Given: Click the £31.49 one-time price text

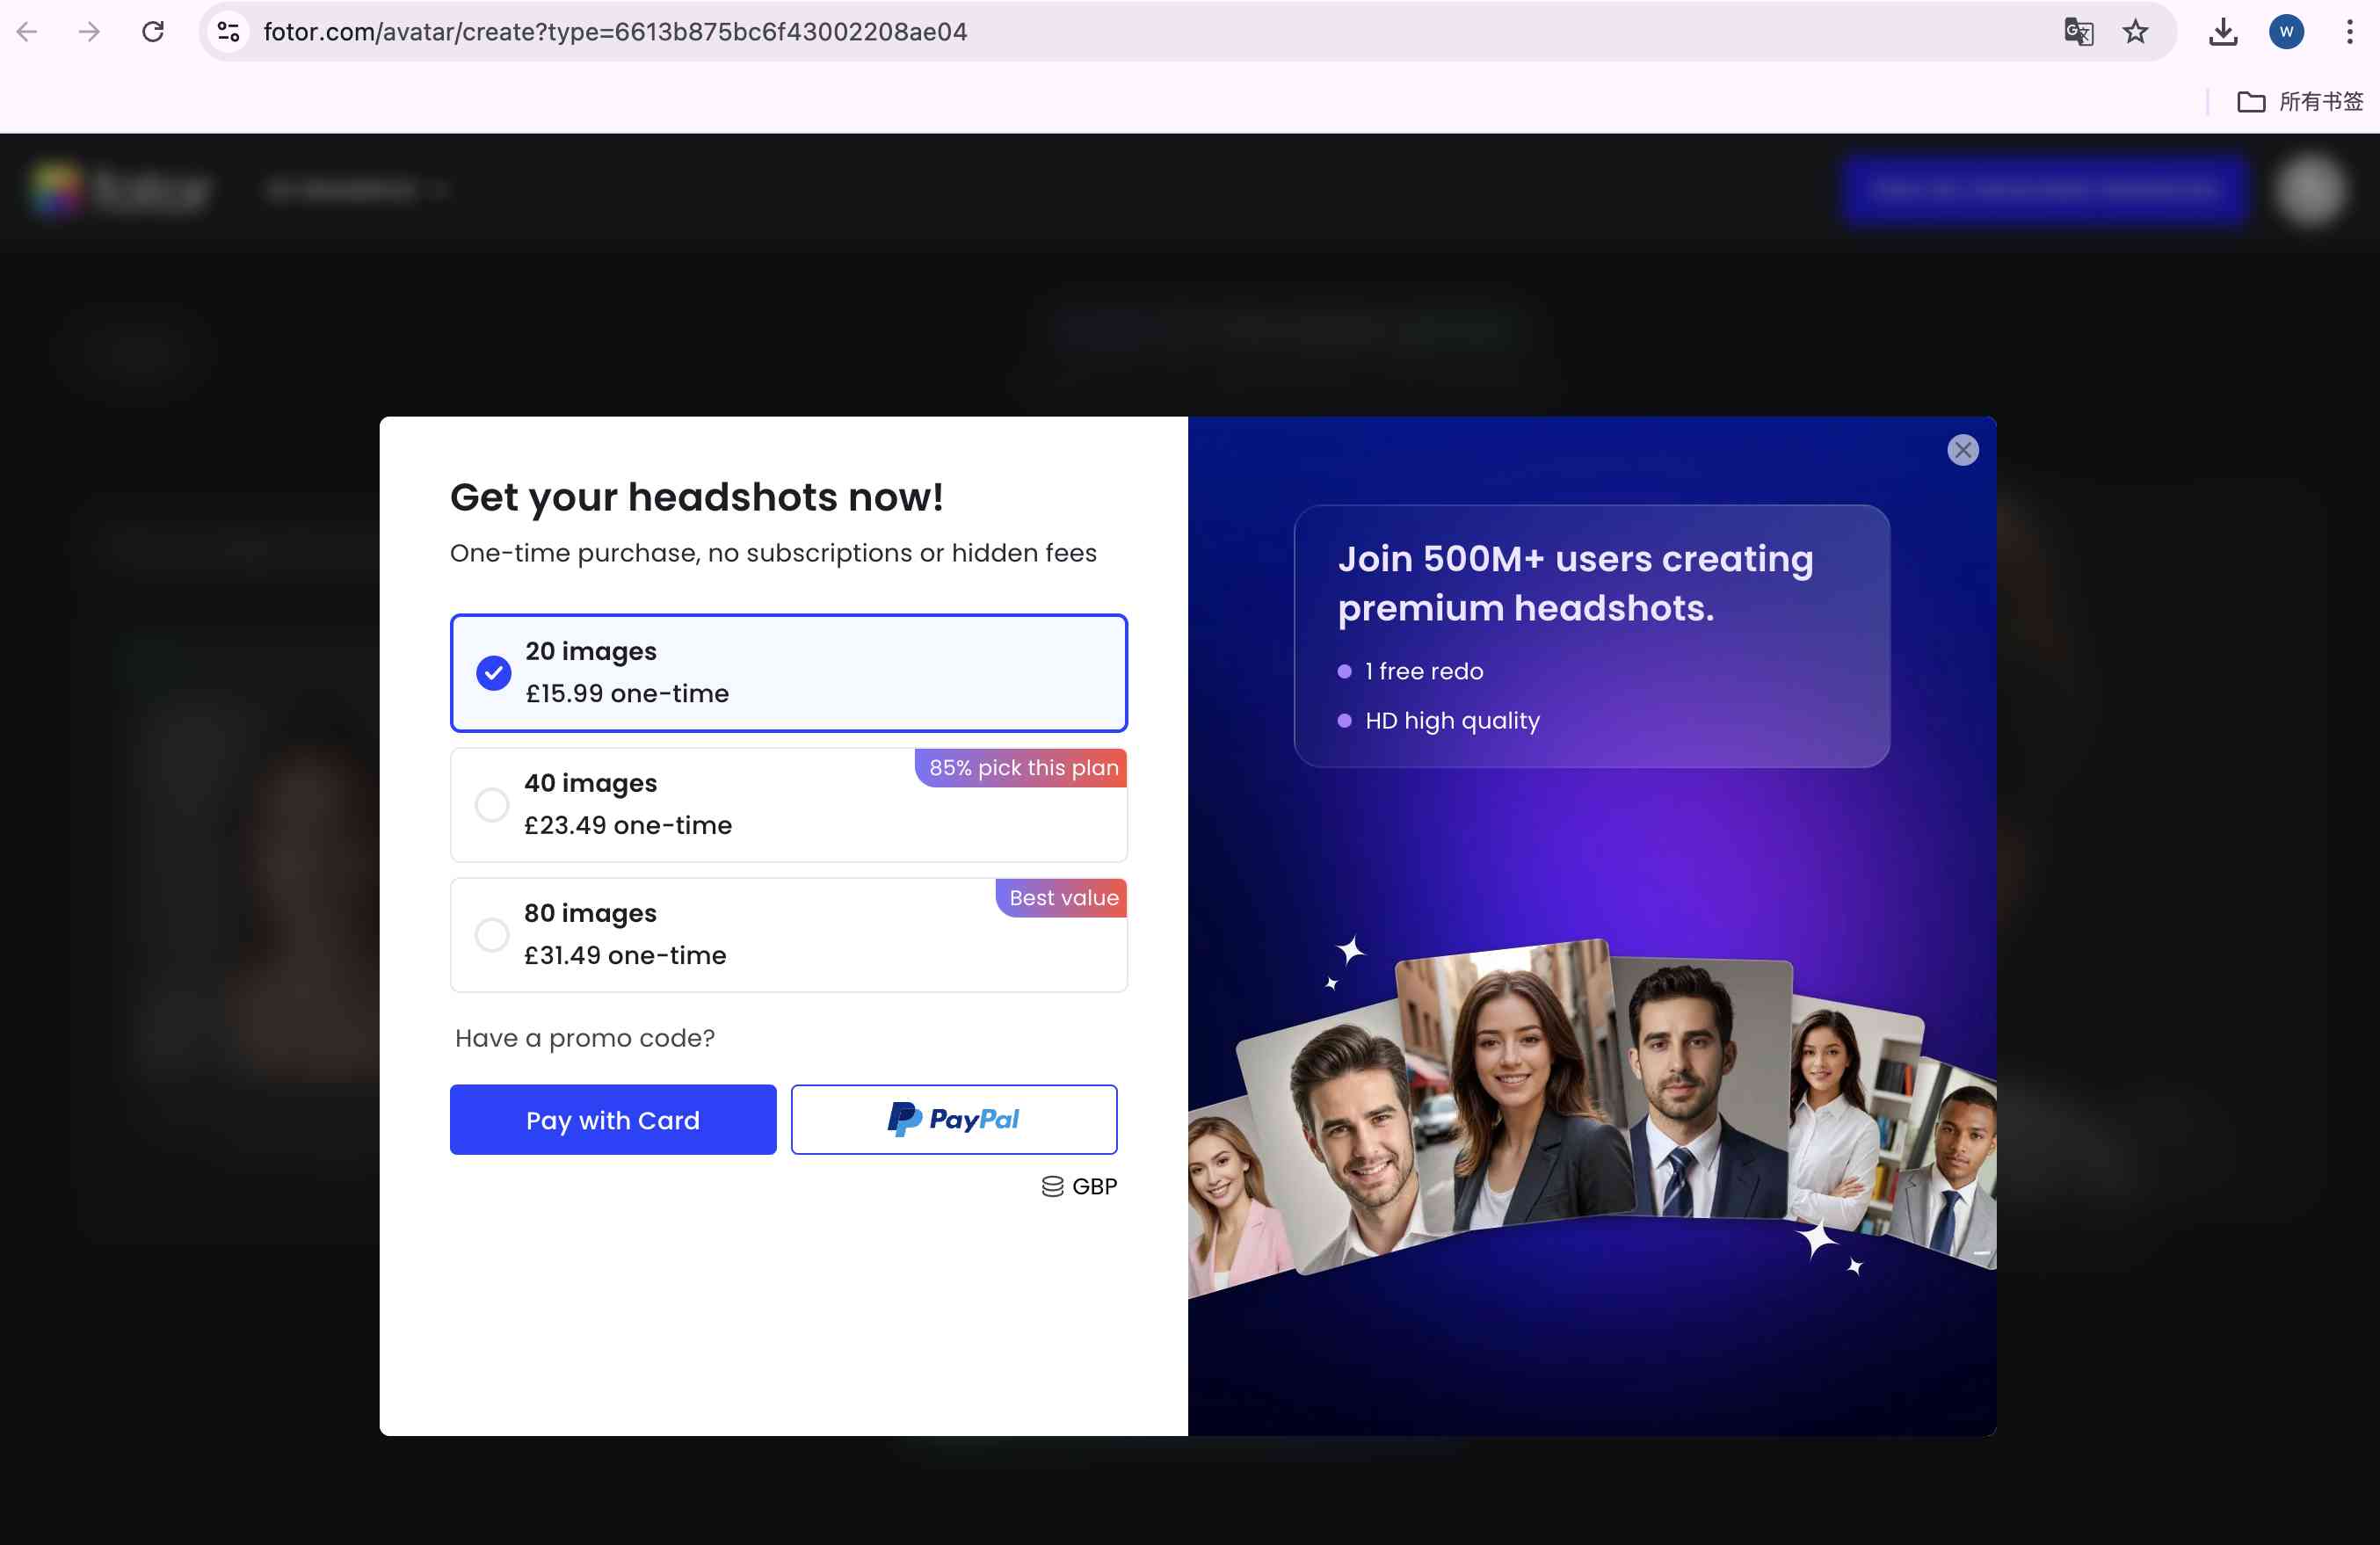Looking at the screenshot, I should (x=625, y=956).
